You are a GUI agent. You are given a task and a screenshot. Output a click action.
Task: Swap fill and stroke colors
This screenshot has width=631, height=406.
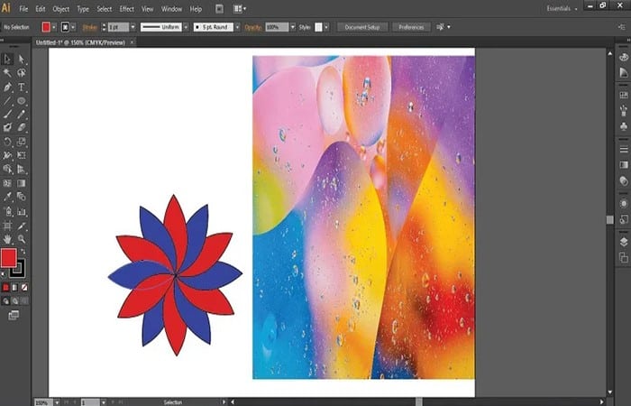click(x=23, y=250)
